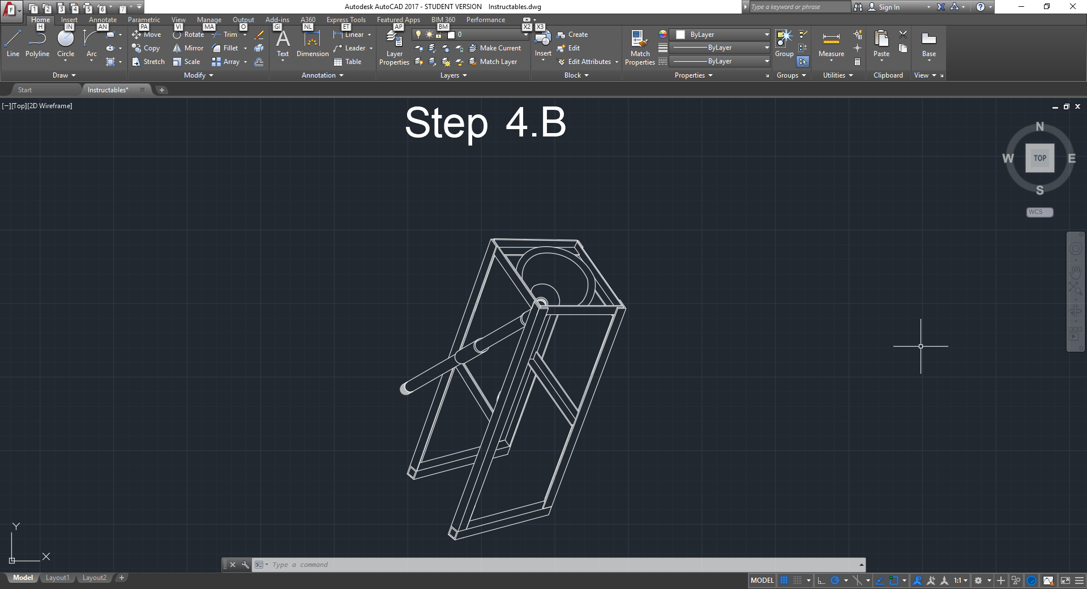The height and width of the screenshot is (589, 1087).
Task: Expand the Layers panel
Action: coord(453,75)
